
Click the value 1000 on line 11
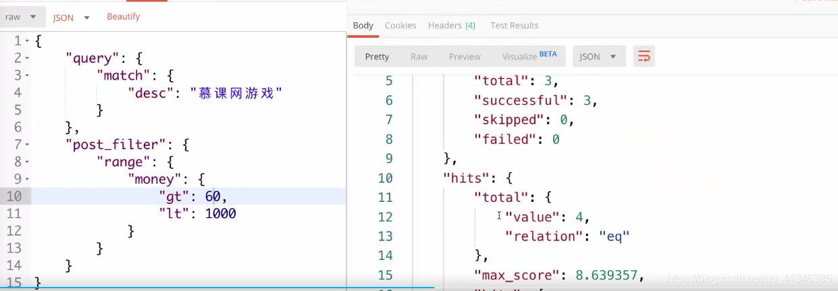[x=221, y=214]
